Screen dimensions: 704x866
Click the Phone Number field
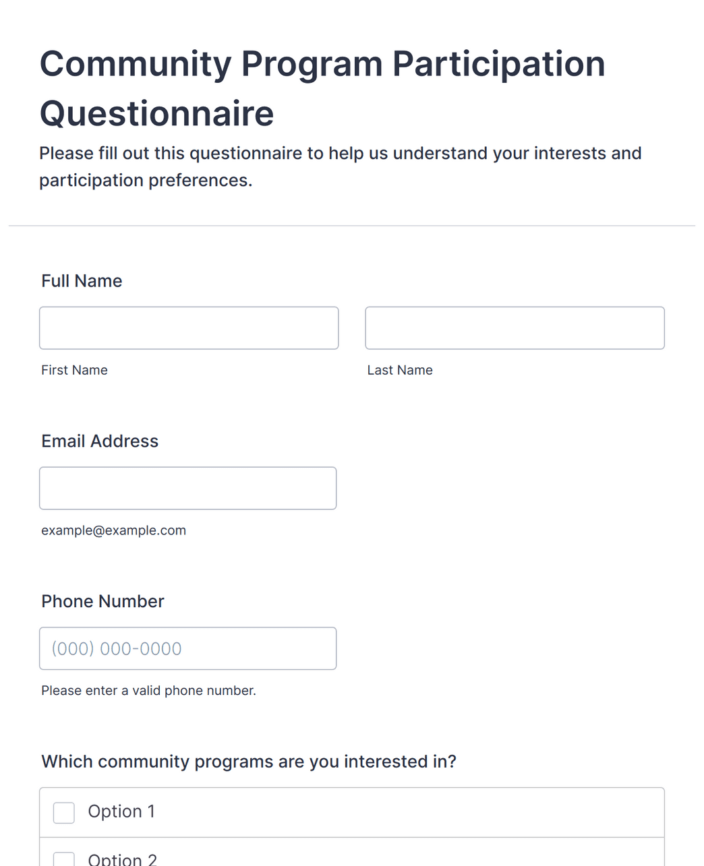pos(187,648)
